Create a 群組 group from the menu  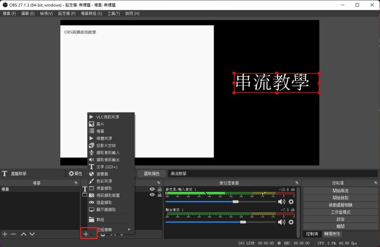tap(111, 220)
